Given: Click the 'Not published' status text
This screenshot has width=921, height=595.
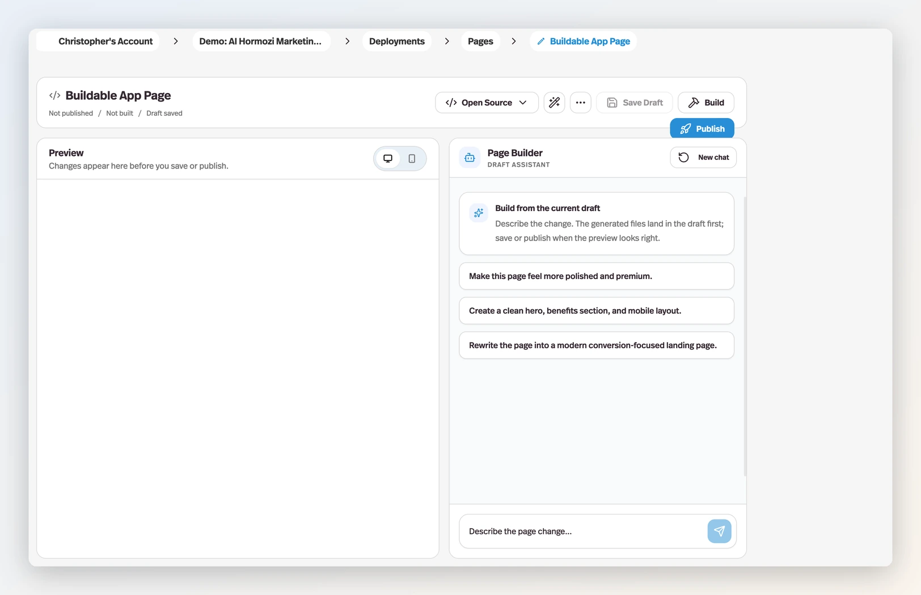Looking at the screenshot, I should 71,113.
